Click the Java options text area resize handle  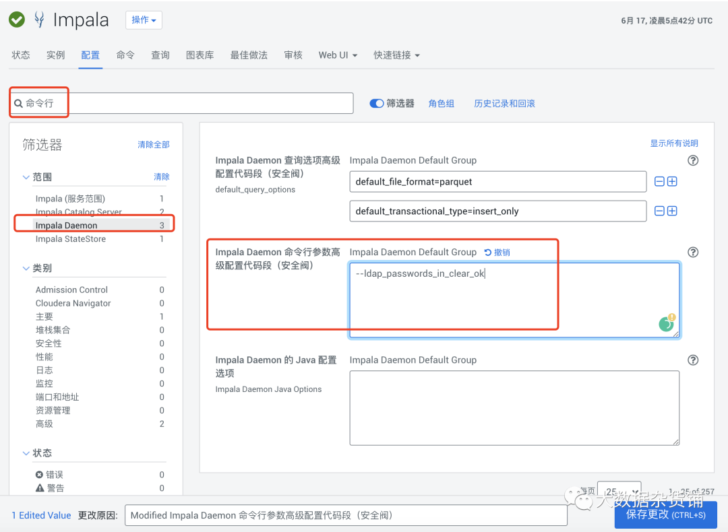(676, 442)
